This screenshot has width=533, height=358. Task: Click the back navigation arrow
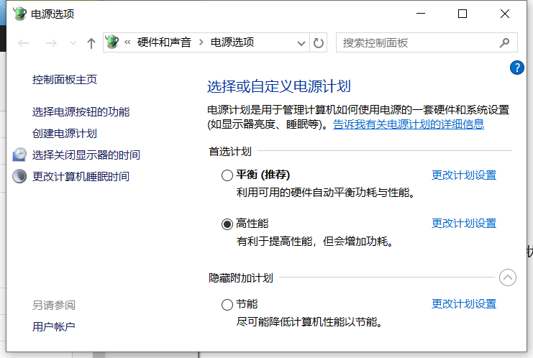pos(24,43)
